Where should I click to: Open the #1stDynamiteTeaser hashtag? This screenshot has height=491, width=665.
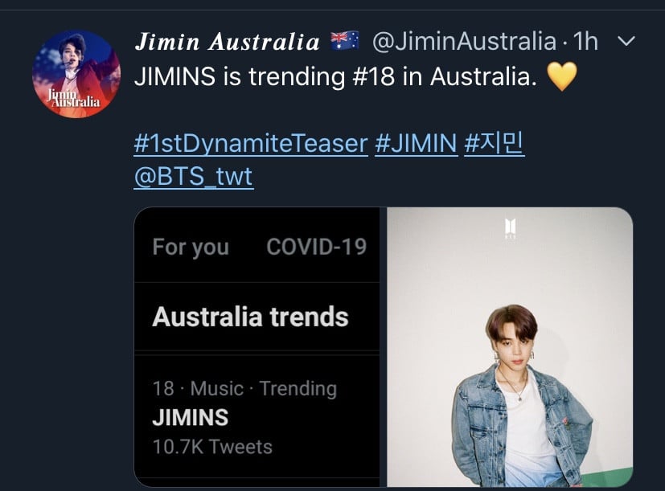(x=251, y=143)
